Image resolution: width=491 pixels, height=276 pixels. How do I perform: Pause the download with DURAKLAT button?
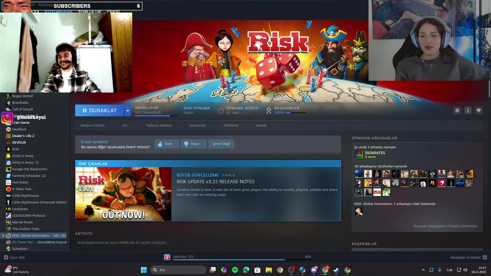click(99, 110)
